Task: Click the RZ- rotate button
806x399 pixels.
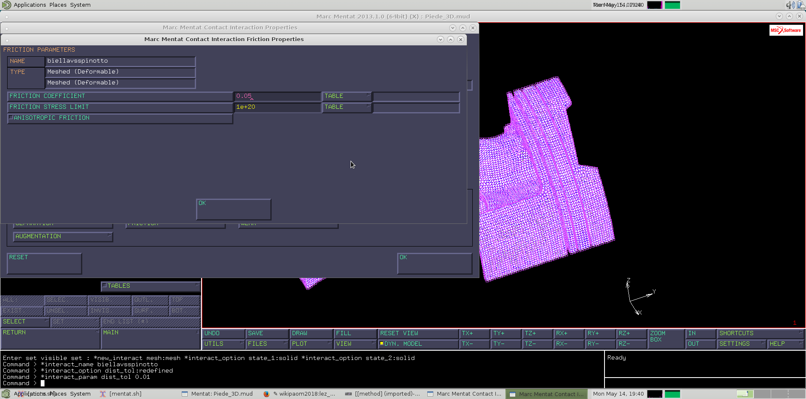Action: point(631,344)
